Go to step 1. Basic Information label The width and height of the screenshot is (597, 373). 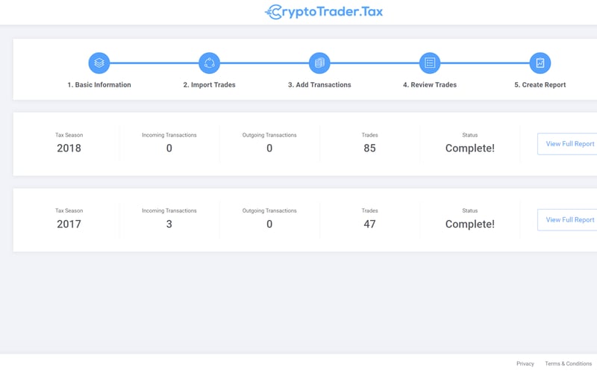pos(99,85)
